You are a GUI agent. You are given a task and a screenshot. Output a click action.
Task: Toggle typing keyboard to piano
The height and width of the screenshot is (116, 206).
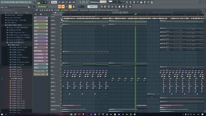point(60,6)
